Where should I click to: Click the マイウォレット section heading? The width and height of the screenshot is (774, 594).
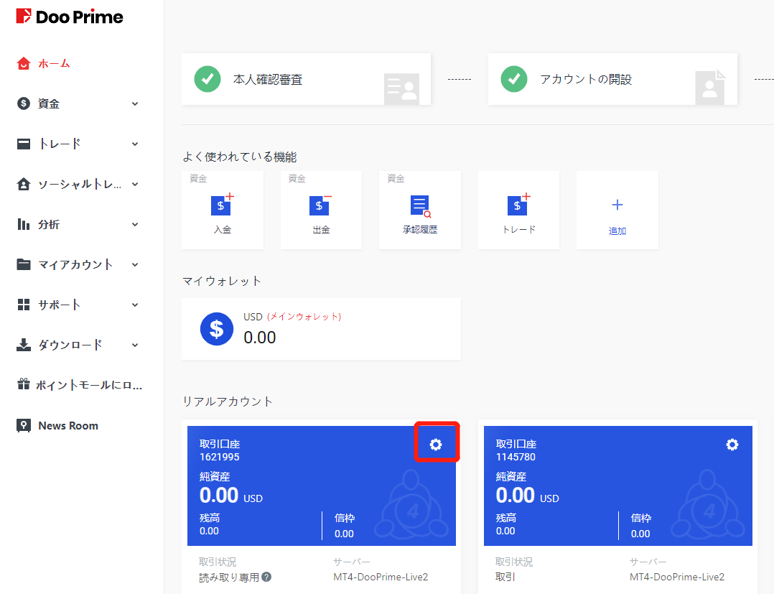pyautogui.click(x=222, y=281)
